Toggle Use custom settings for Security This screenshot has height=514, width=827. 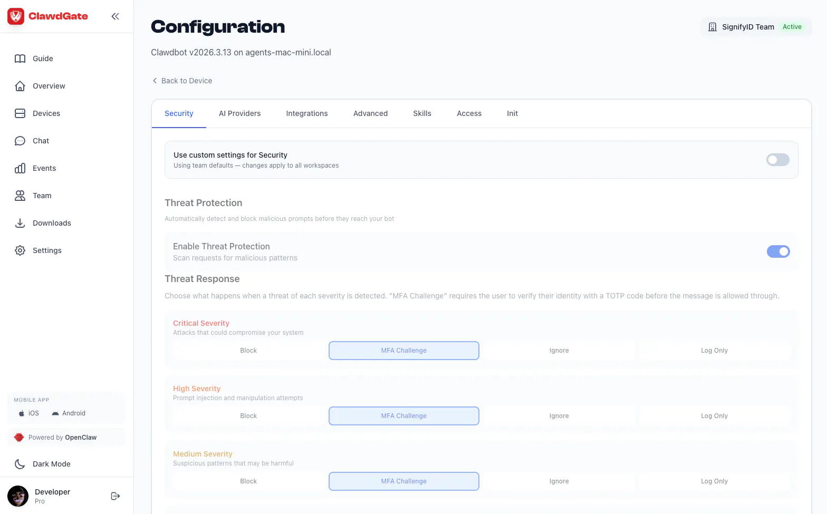(777, 160)
